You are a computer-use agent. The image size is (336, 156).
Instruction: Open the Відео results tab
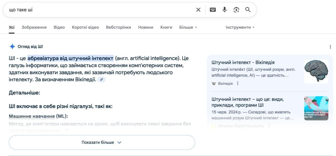[x=59, y=27]
